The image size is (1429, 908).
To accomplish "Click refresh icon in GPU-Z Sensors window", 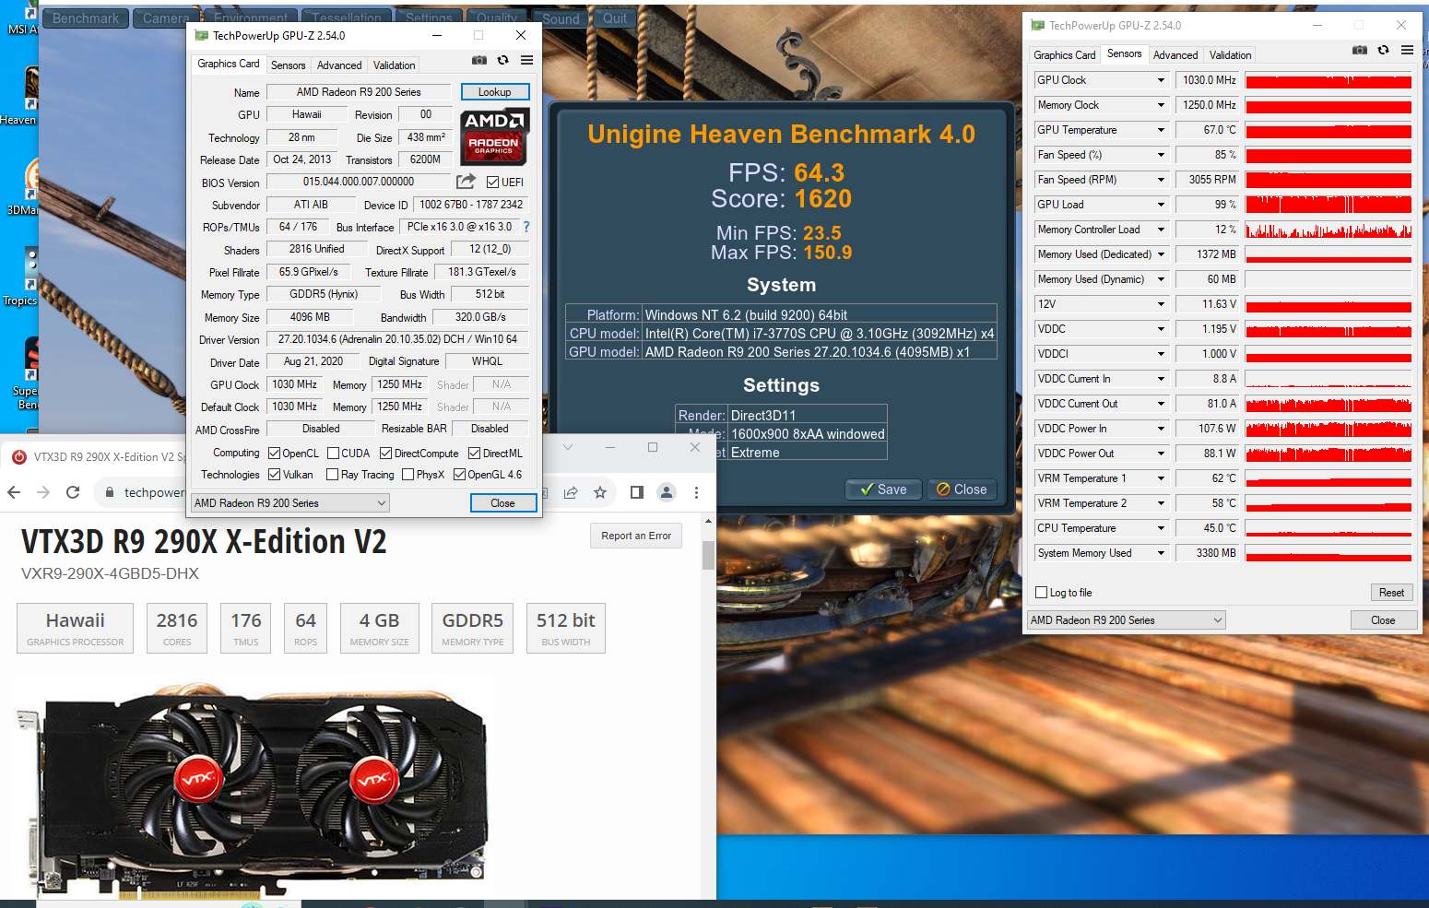I will (x=1384, y=50).
